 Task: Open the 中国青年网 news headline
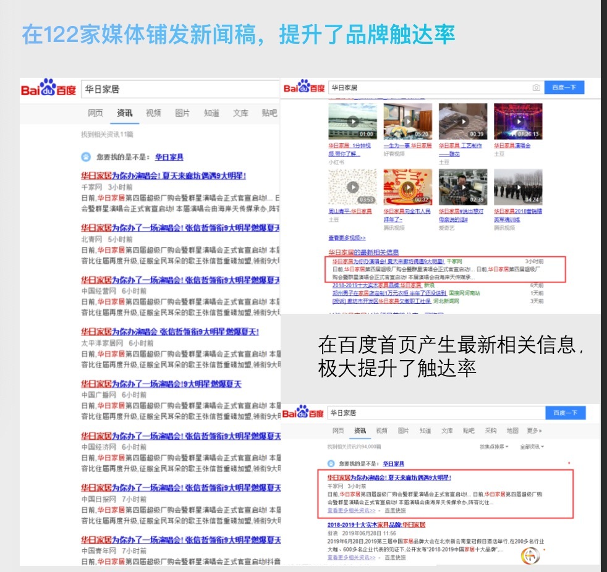tap(180, 540)
